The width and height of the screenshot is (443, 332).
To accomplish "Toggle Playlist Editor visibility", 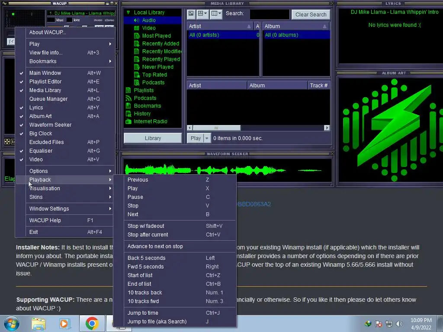I will (65, 82).
